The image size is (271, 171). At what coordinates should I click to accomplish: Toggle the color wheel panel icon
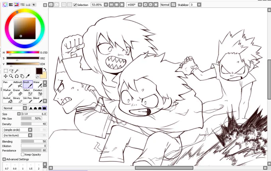[x=5, y=5]
